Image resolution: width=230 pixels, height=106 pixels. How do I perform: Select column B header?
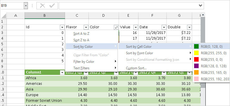(45, 16)
